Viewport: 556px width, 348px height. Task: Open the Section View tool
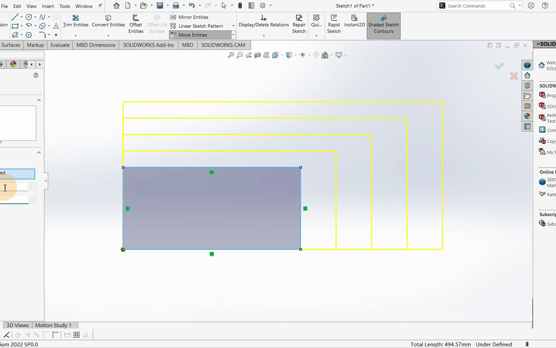tap(257, 55)
